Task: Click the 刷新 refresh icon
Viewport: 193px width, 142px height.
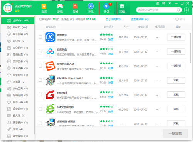Action: pyautogui.click(x=177, y=19)
